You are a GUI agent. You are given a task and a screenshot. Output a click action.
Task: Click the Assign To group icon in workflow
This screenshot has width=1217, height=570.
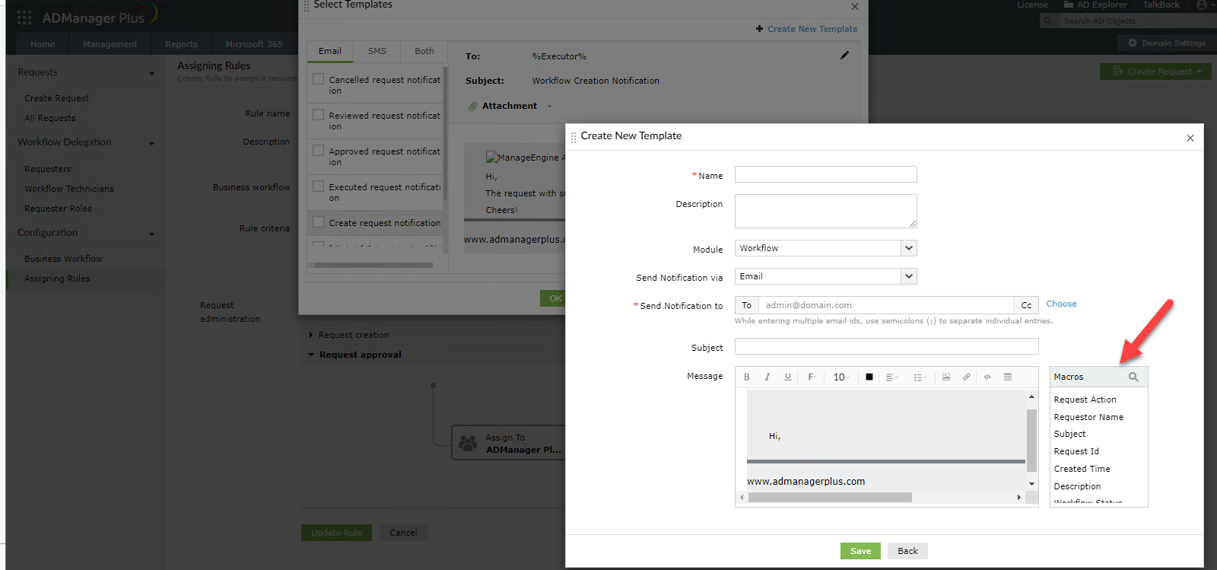click(468, 443)
